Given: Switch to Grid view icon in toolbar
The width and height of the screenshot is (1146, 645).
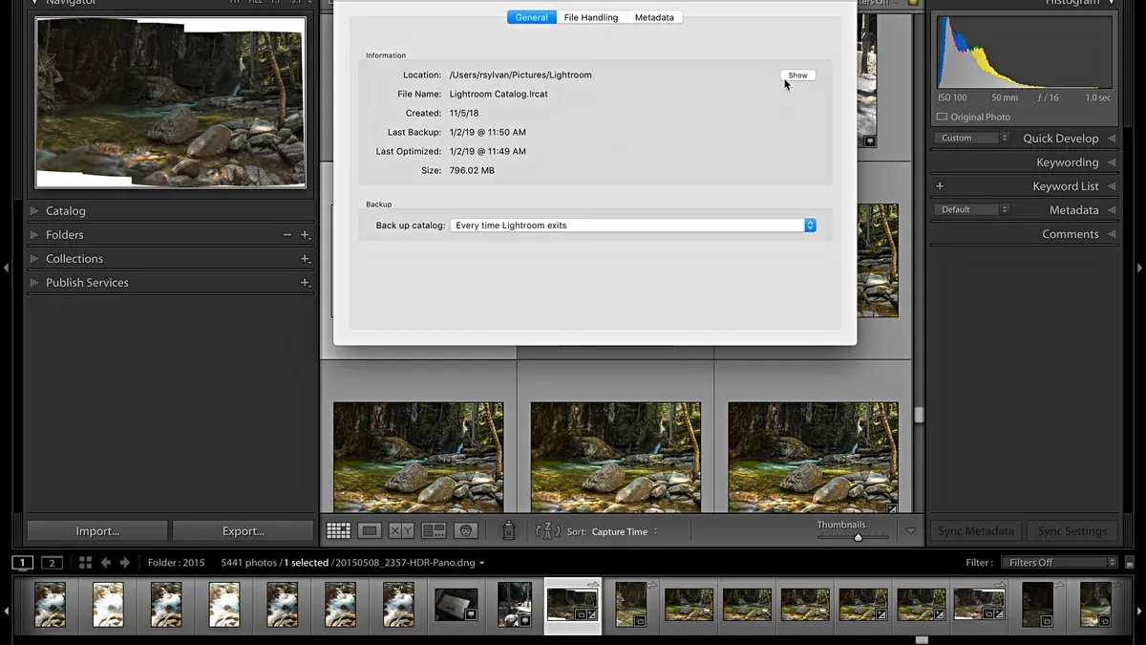Looking at the screenshot, I should point(338,530).
